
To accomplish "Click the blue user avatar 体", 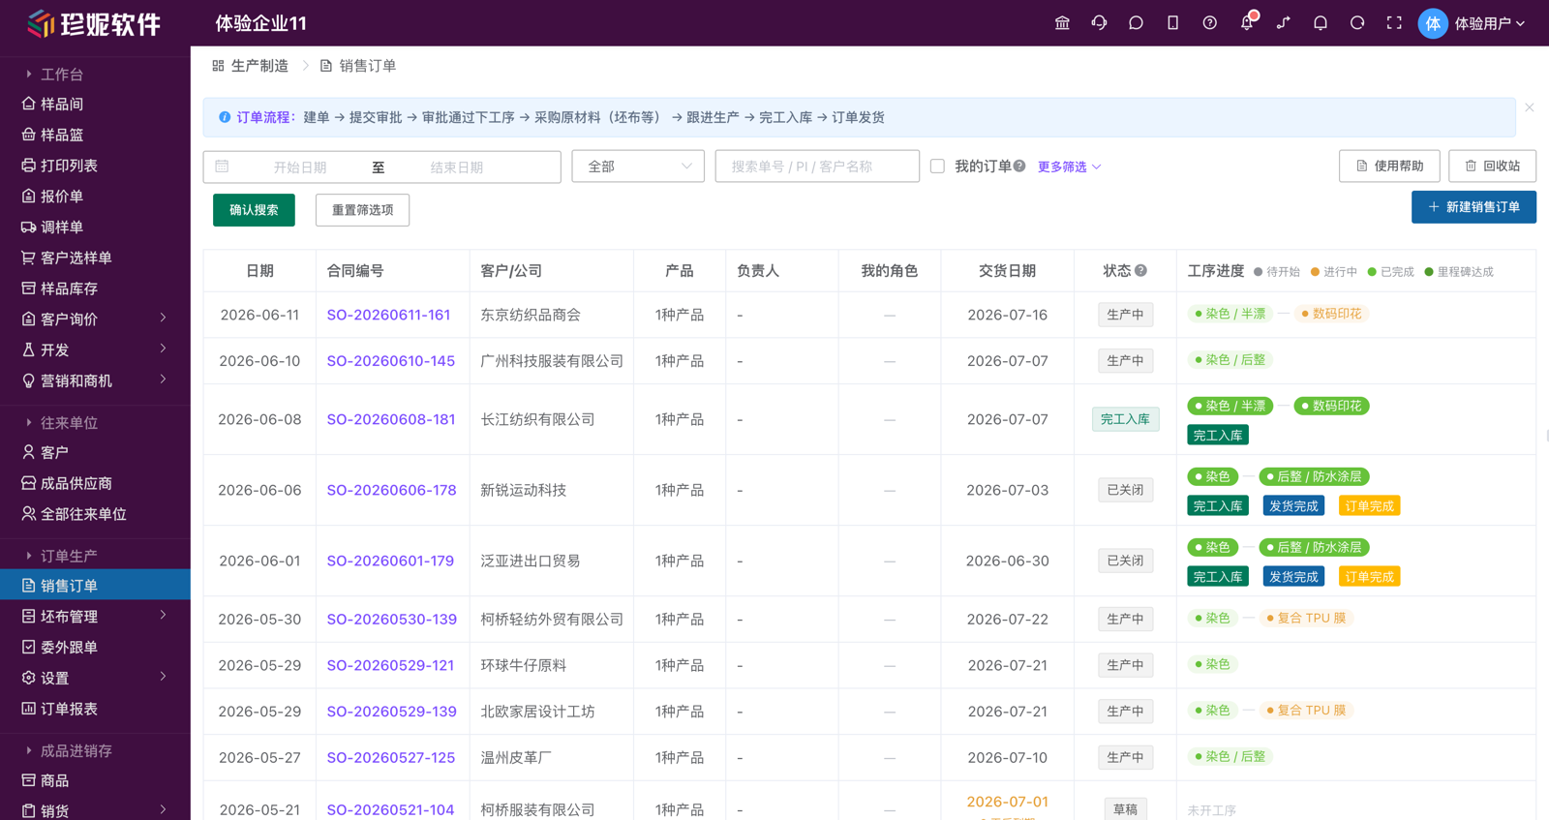I will tap(1433, 23).
